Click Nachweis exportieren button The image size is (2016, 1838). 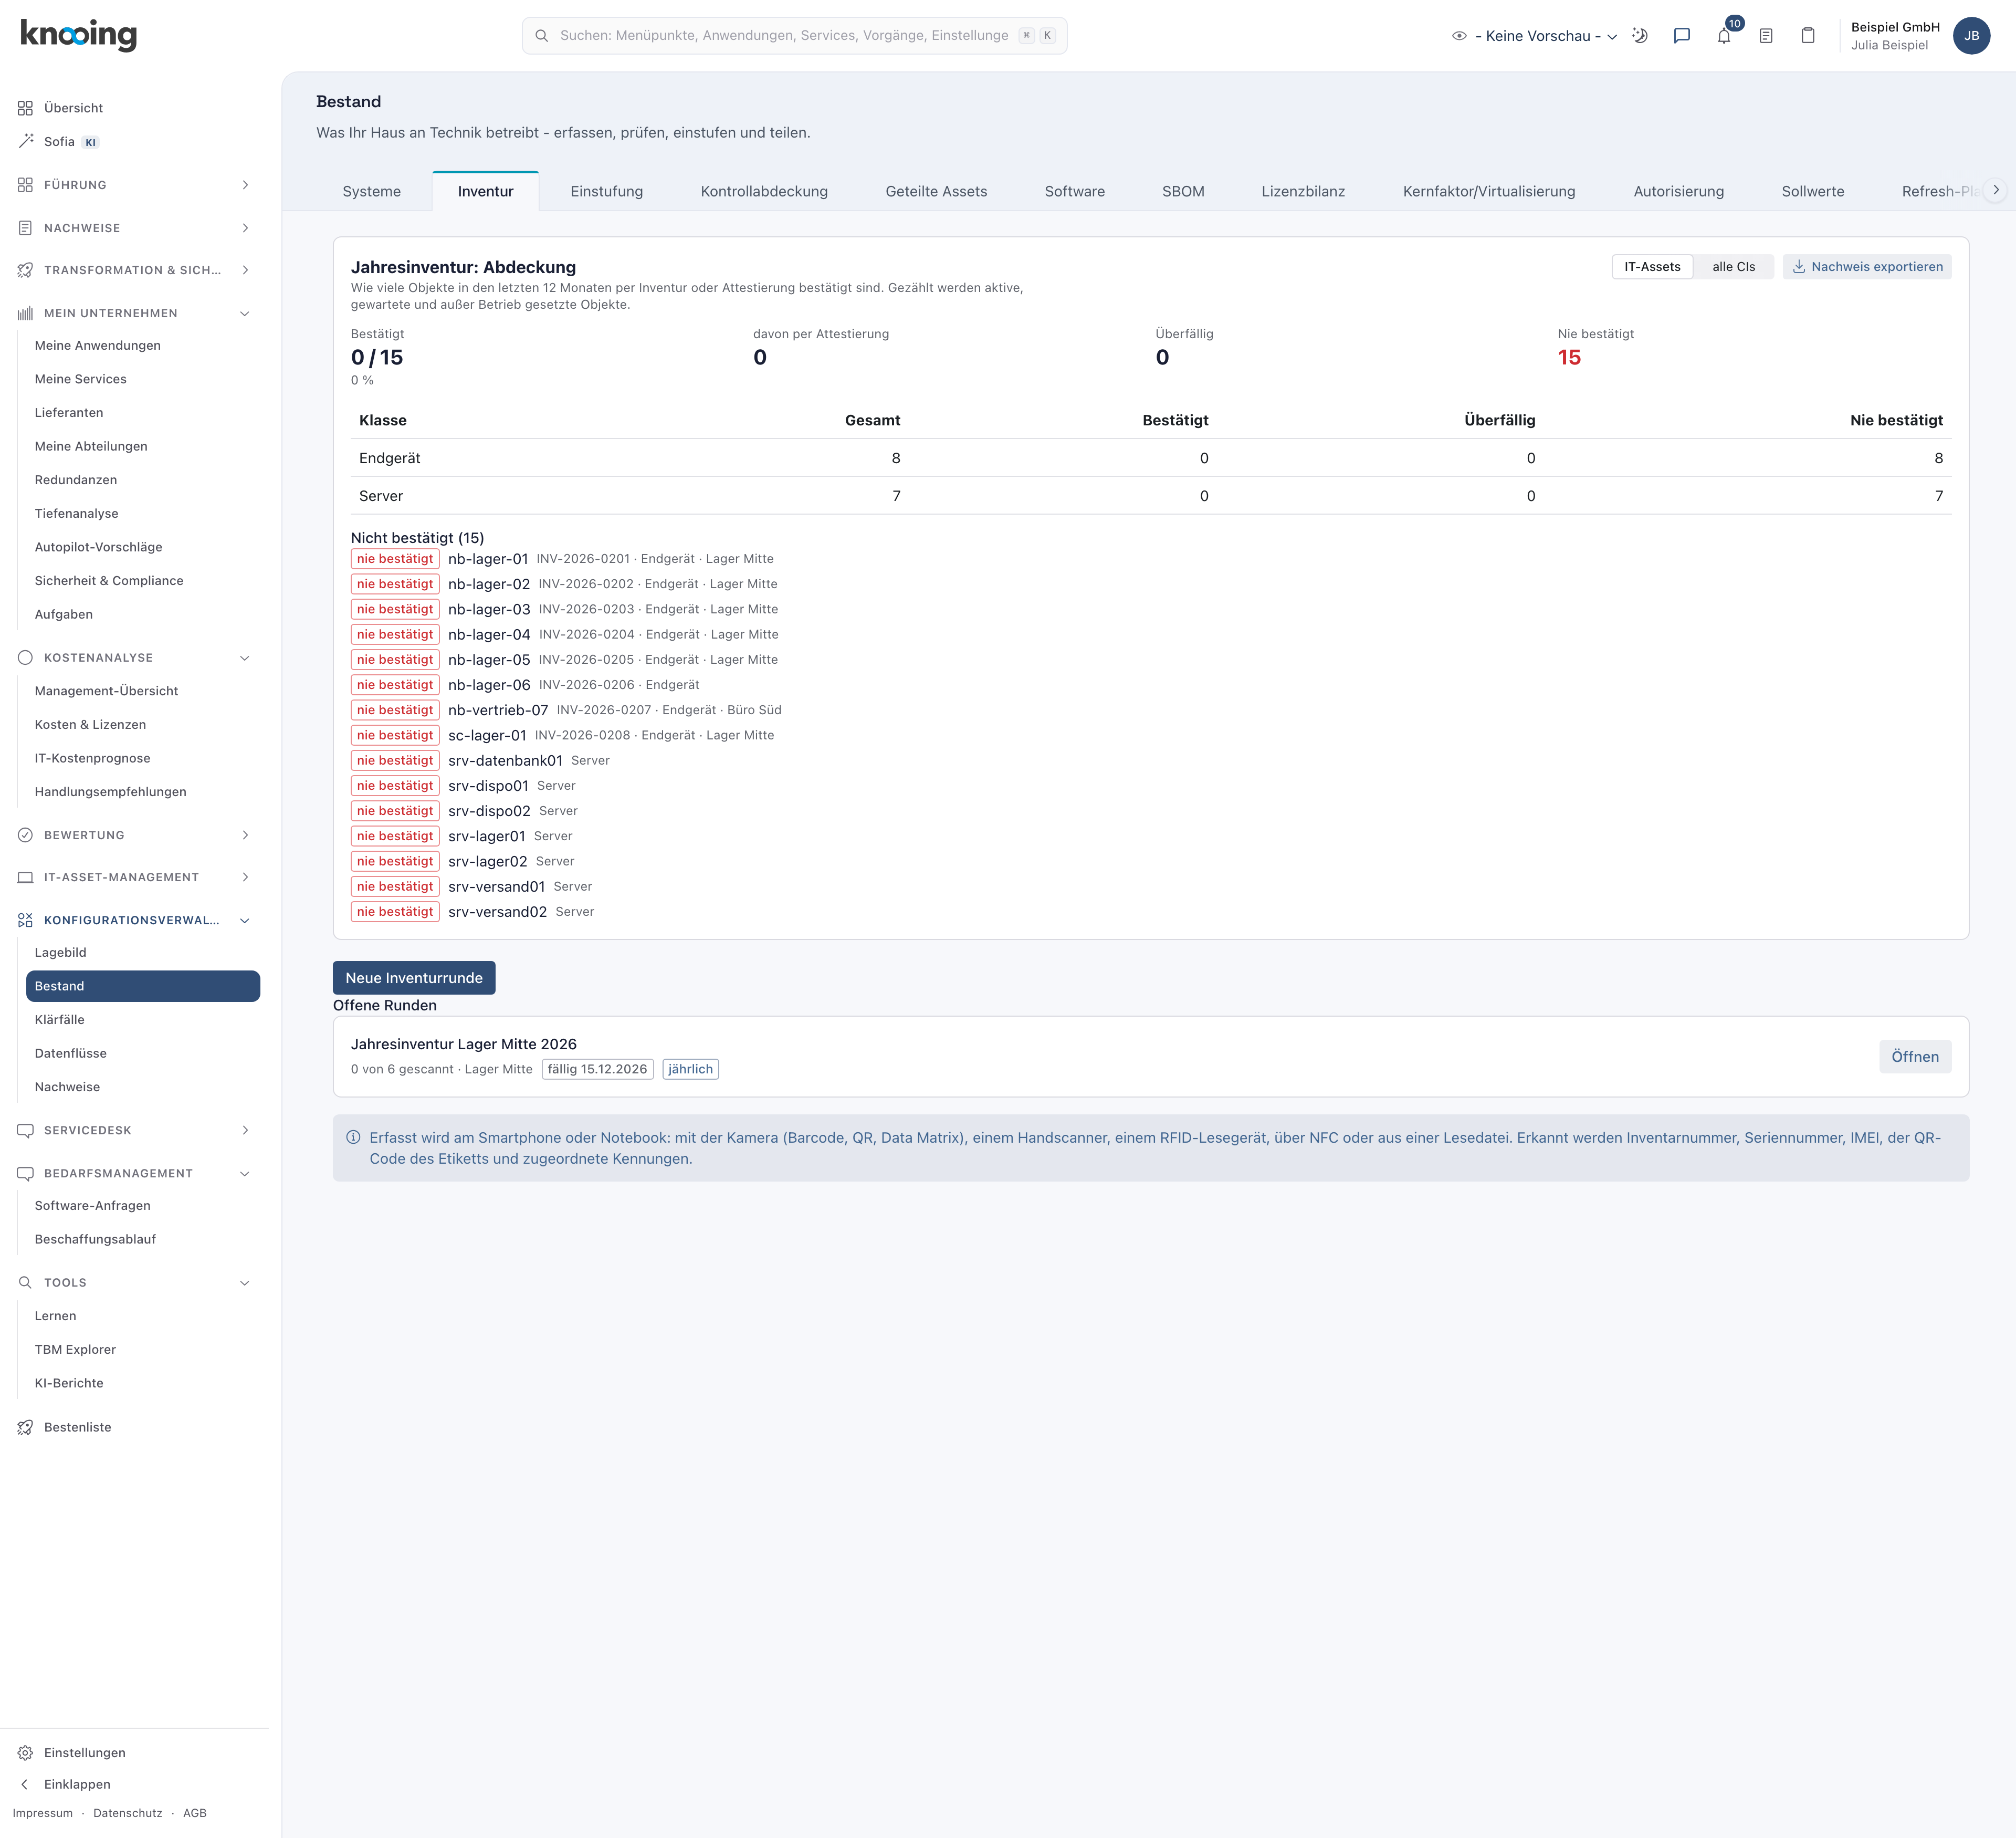1867,267
